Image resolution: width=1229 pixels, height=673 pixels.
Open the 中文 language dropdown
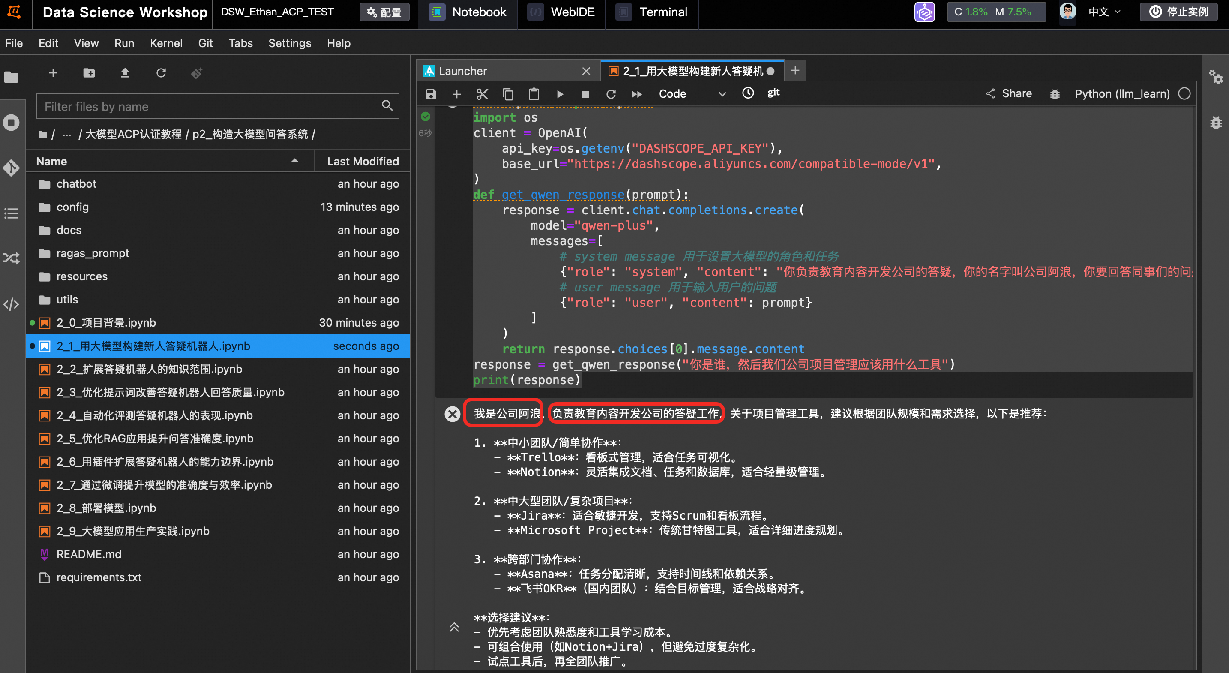click(1104, 12)
